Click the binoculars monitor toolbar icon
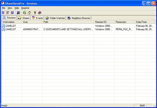The image size is (157, 108). pos(18,13)
